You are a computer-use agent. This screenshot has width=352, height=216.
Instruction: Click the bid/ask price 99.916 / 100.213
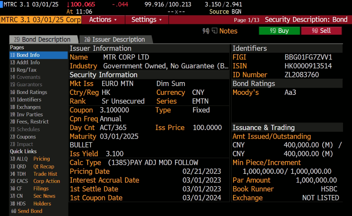(x=168, y=4)
